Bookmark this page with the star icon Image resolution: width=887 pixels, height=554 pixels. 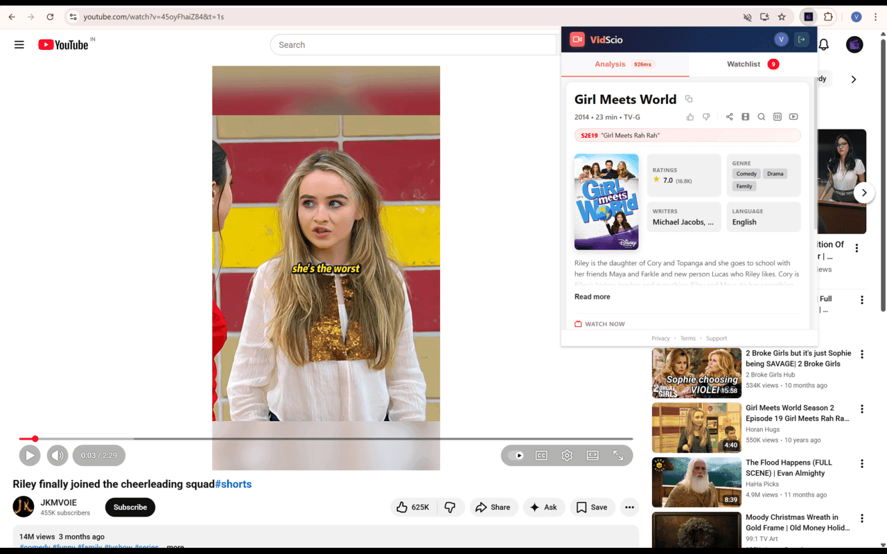pyautogui.click(x=782, y=17)
